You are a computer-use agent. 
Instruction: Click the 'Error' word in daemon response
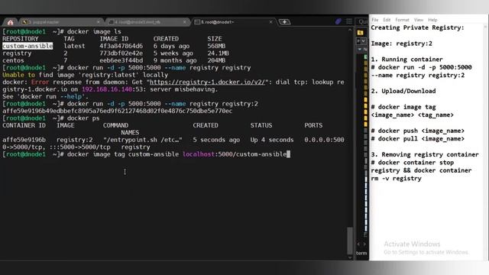pyautogui.click(x=40, y=82)
